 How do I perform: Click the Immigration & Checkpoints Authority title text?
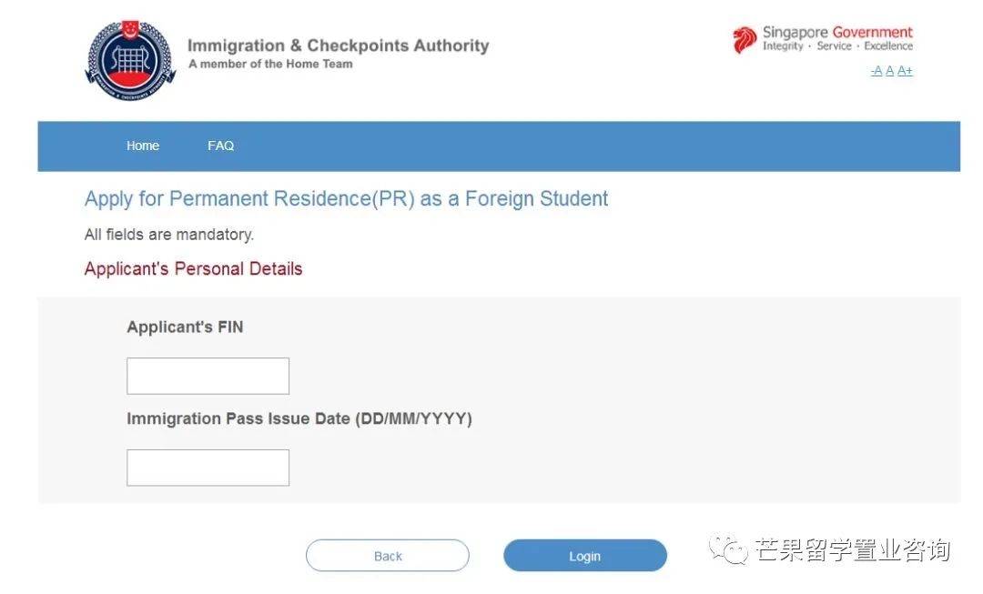[338, 45]
